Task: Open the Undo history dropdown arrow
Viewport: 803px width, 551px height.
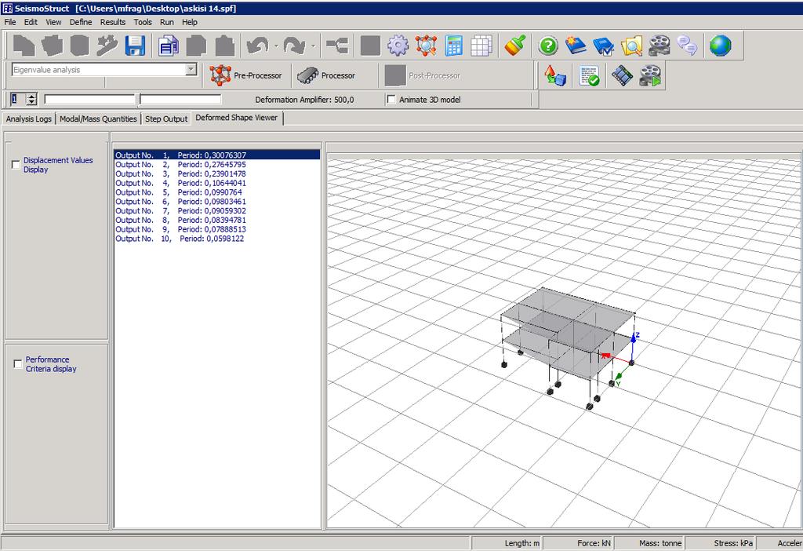Action: pos(276,46)
